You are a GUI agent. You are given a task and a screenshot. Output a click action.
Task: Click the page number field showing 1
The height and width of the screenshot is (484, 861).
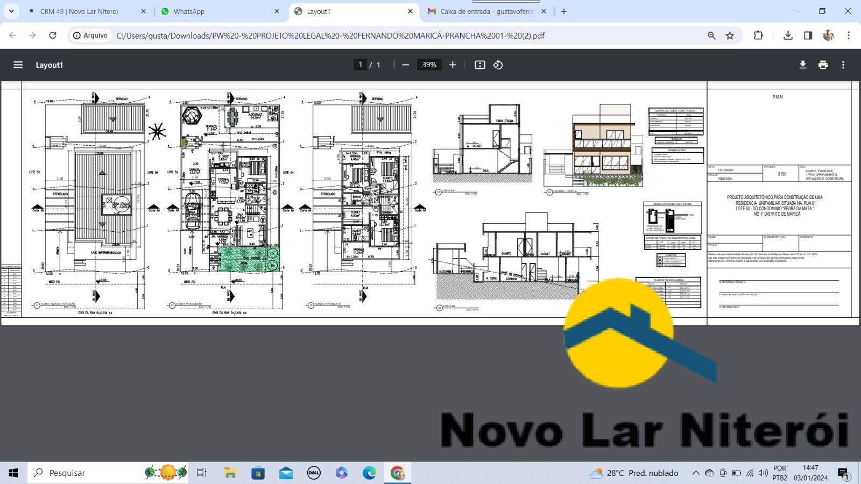tap(360, 65)
